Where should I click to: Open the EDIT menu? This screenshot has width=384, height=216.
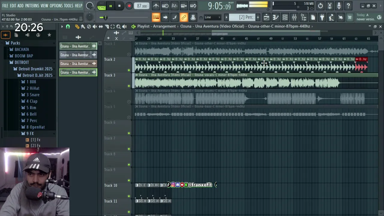13,6
